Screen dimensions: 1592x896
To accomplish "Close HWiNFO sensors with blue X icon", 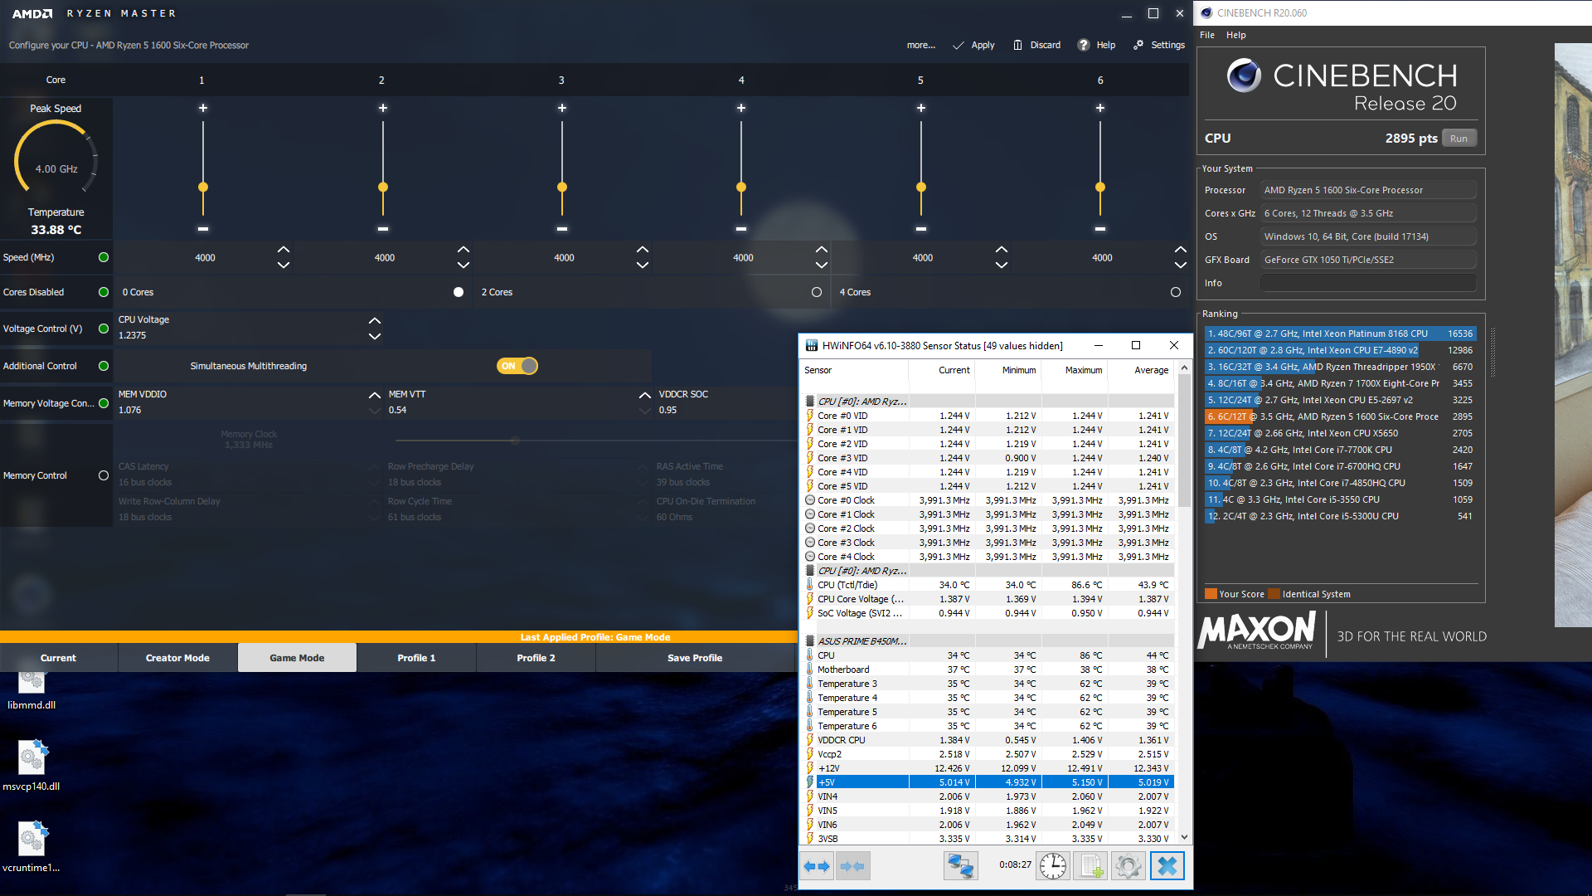I will [1167, 866].
